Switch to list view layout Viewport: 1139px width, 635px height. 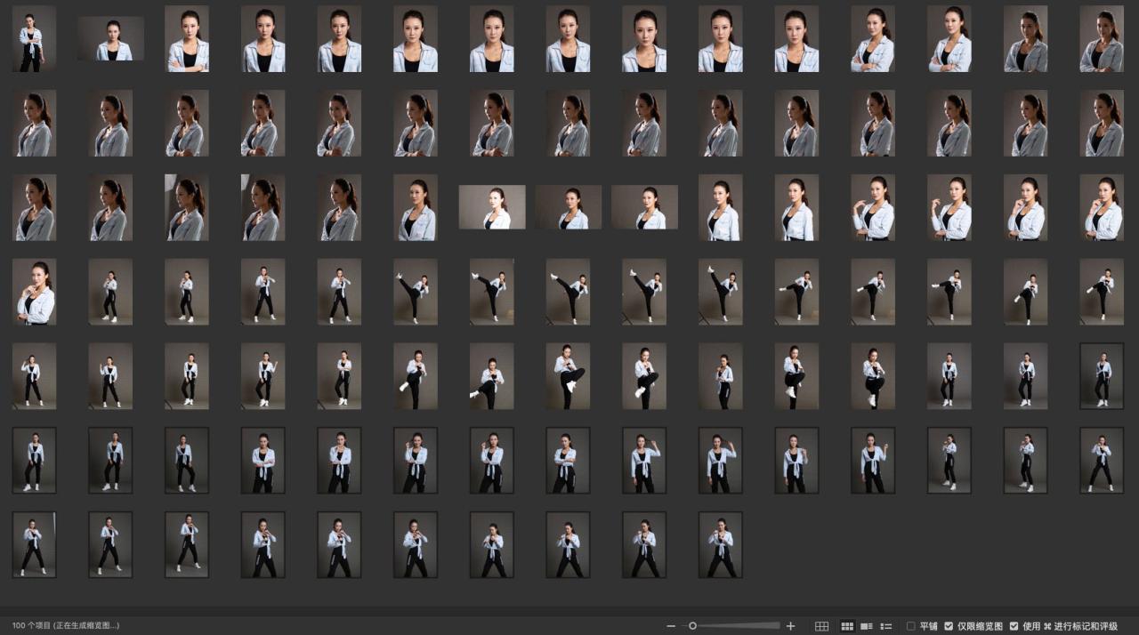coord(885,626)
